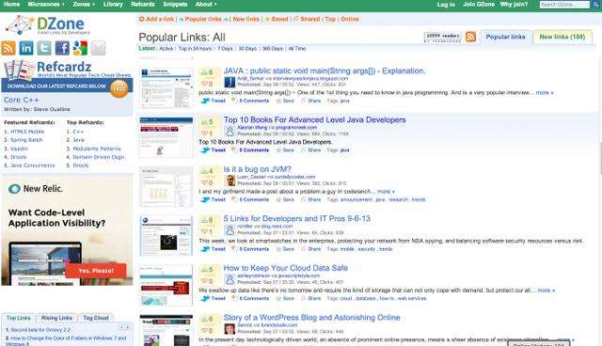This screenshot has width=602, height=346.
Task: Open Refcardz in top navigation
Action: coord(143,4)
